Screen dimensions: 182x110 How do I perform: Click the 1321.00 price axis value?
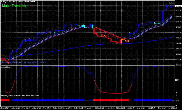tap(179, 60)
